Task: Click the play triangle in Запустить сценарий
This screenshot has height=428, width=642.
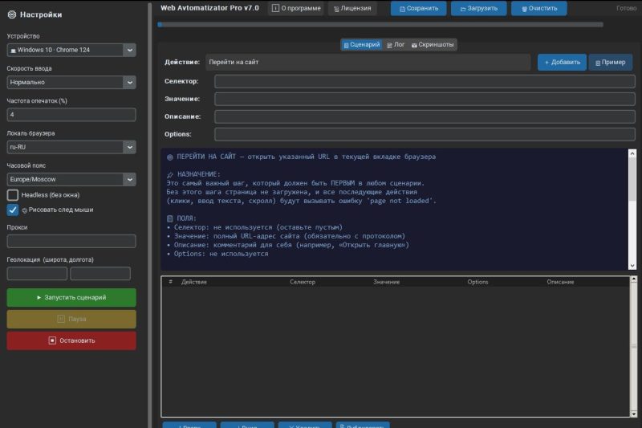Action: [39, 297]
